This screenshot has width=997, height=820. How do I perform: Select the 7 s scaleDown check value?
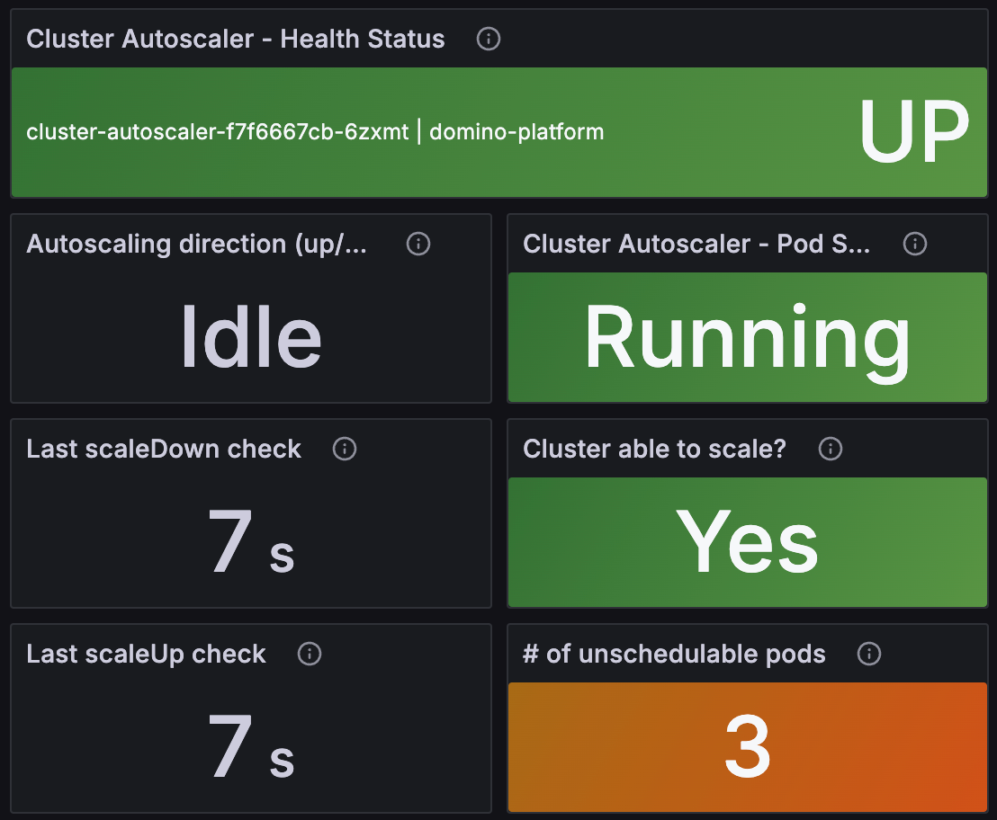[x=251, y=541]
